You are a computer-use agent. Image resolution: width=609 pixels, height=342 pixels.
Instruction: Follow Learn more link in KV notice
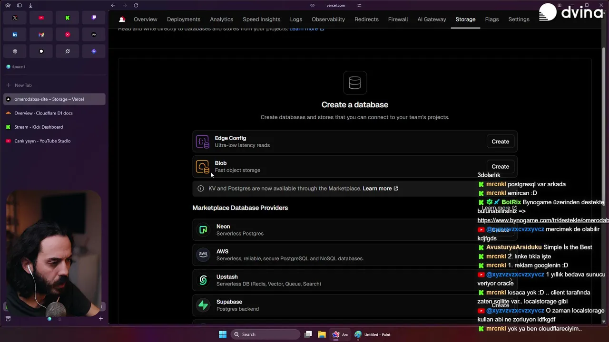[x=380, y=189]
